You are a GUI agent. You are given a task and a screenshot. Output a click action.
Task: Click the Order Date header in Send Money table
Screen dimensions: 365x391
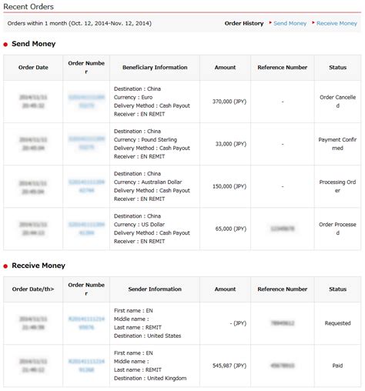[33, 68]
